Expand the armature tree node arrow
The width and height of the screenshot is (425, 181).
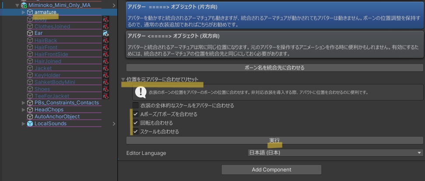click(x=24, y=12)
